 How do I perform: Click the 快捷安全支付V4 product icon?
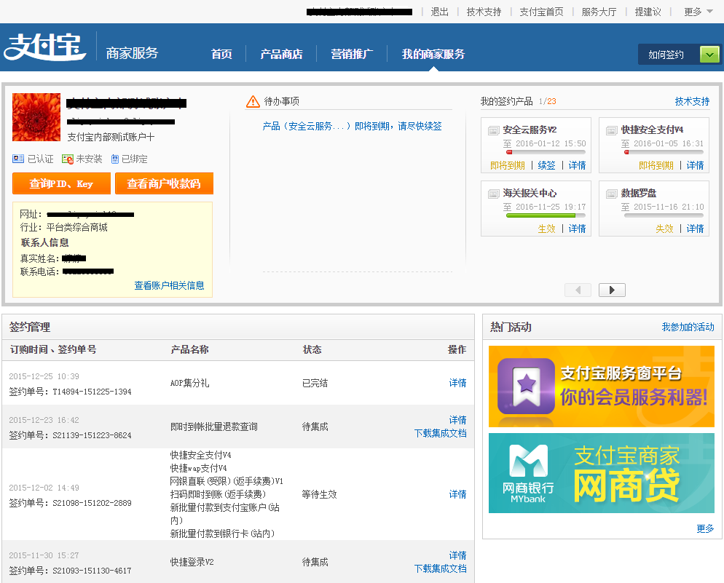[612, 130]
